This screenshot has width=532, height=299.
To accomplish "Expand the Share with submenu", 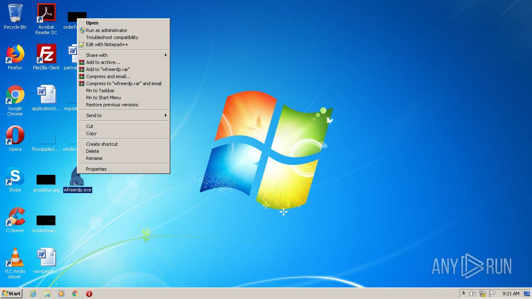I will click(123, 55).
